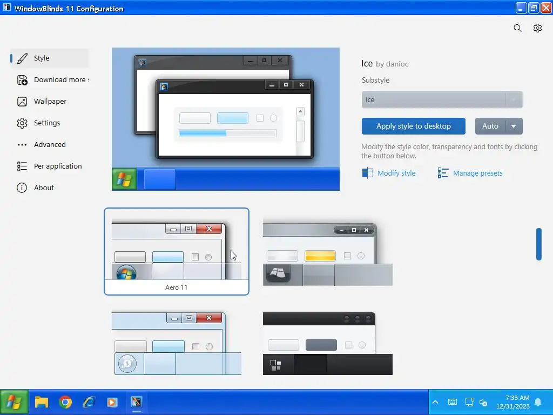Click the muted volume tray icon
553x415 pixels.
click(483, 402)
